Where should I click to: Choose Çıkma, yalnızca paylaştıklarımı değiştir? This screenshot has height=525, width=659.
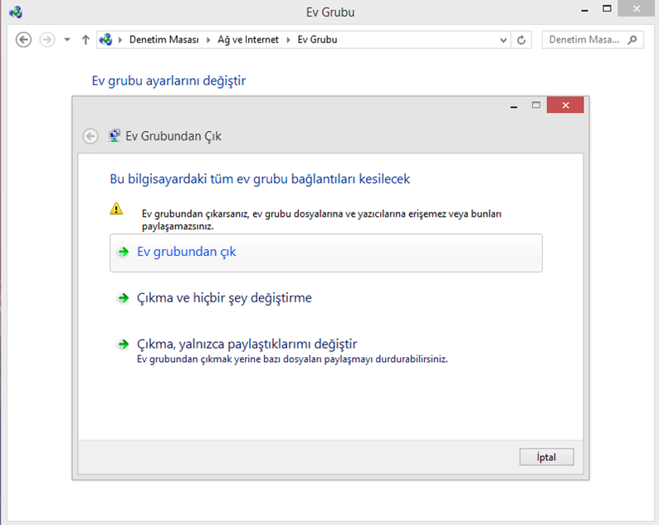click(247, 344)
